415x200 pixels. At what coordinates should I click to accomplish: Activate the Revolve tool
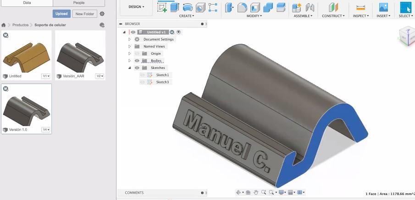pos(188,7)
